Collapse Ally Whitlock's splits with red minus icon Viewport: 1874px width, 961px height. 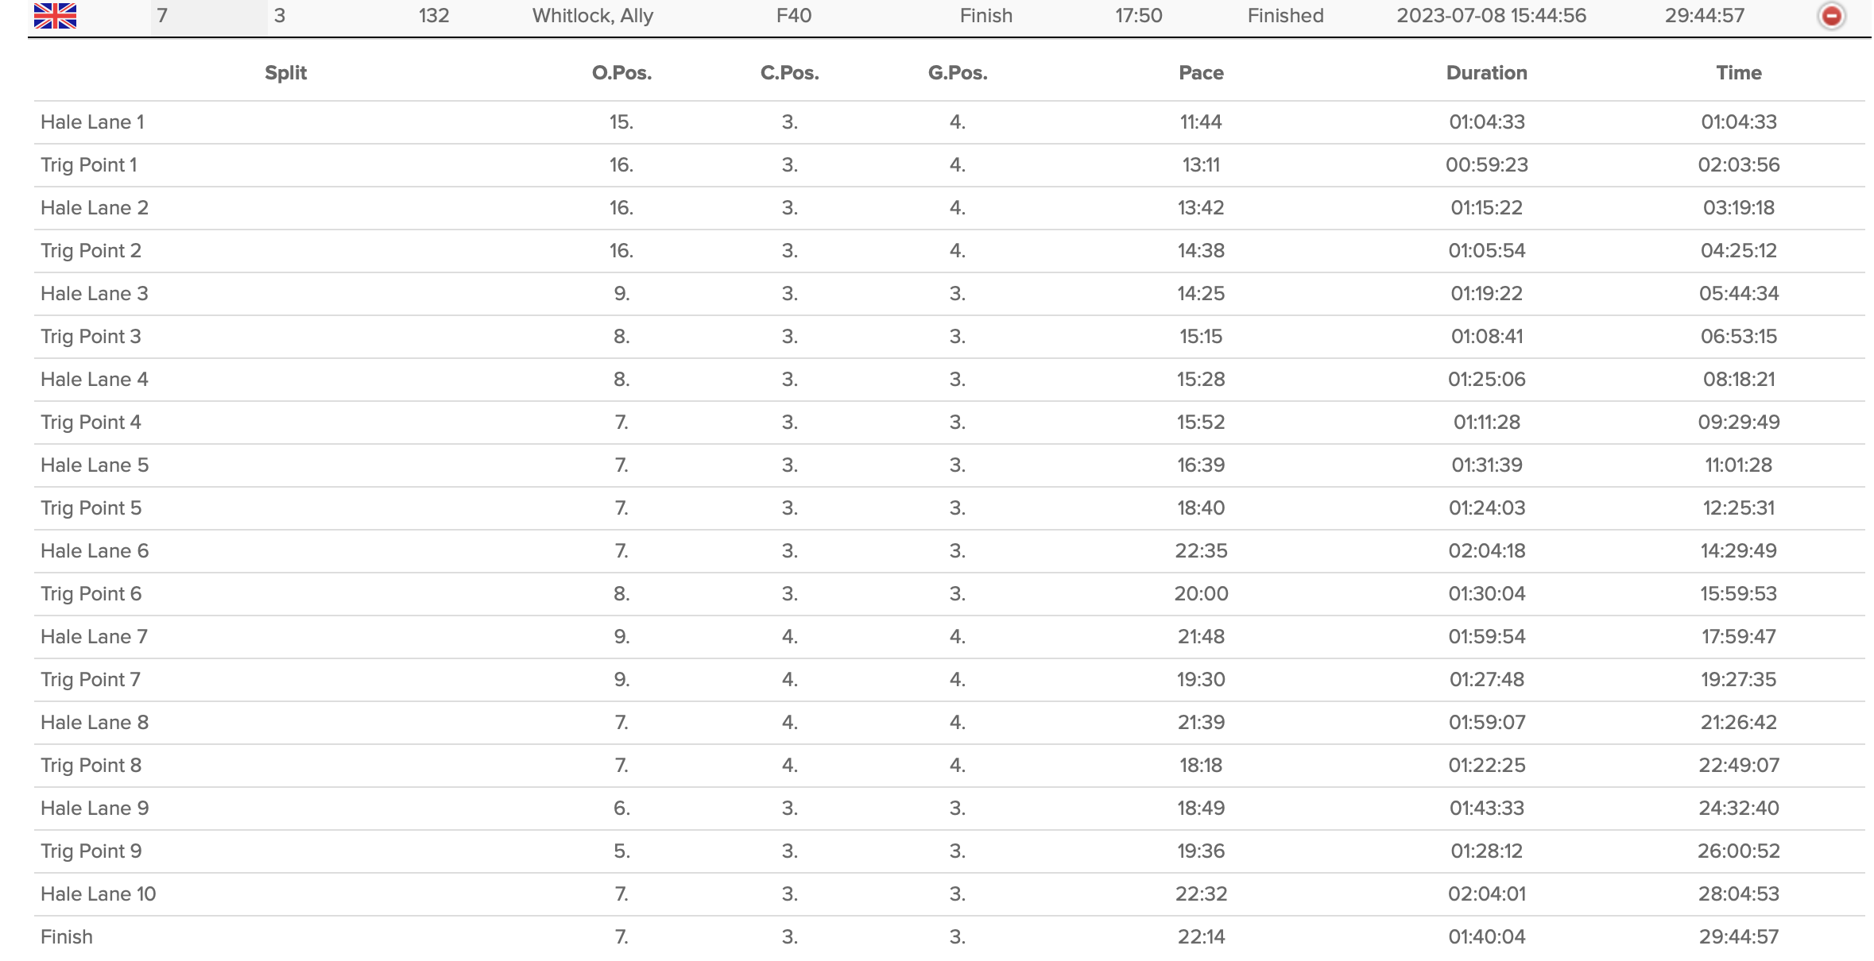click(1831, 16)
